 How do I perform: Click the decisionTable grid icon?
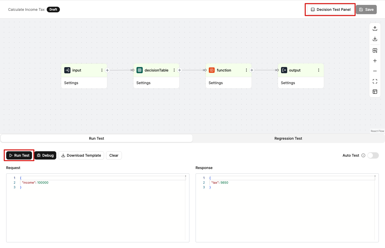coord(140,70)
